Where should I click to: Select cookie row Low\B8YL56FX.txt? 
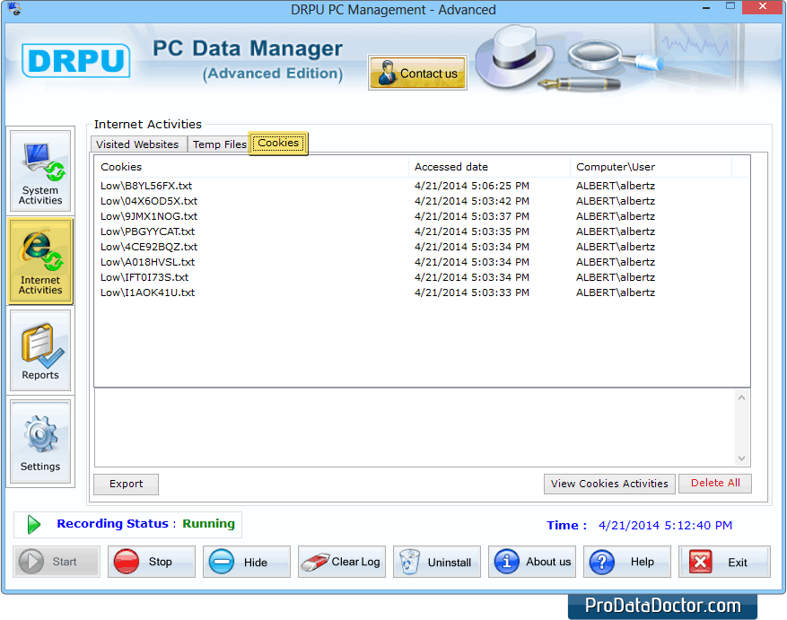coord(422,186)
